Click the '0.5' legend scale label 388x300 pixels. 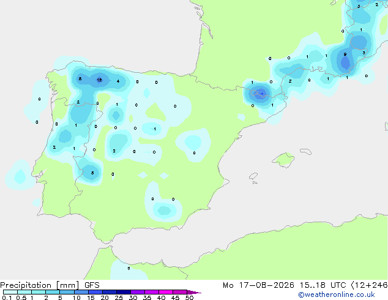[x=21, y=298]
